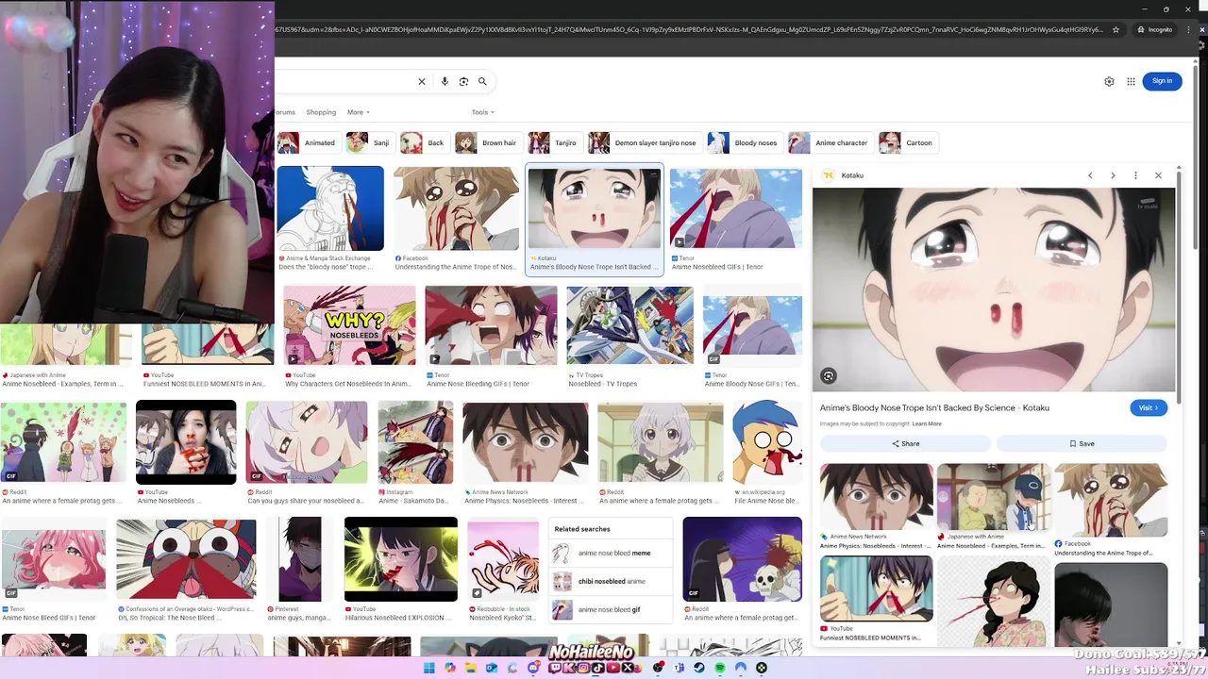Open 'Oh, So Tropical: The Nose Bleed' WordPress thumbnail
Image resolution: width=1208 pixels, height=679 pixels.
[186, 557]
